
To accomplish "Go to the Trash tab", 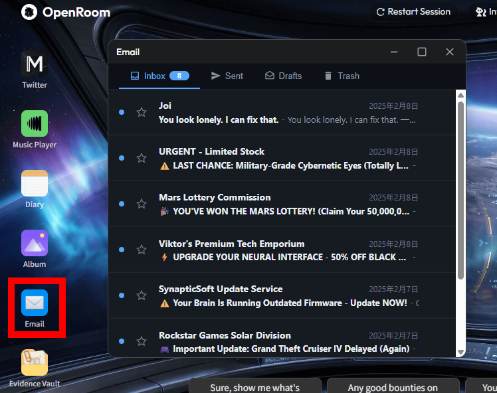I will tap(342, 76).
